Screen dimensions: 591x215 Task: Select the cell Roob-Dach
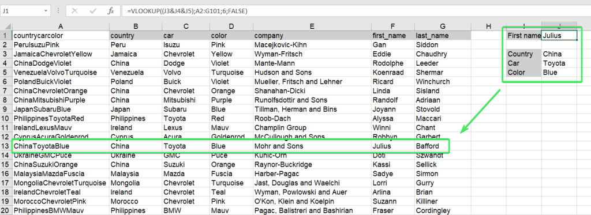pos(312,119)
